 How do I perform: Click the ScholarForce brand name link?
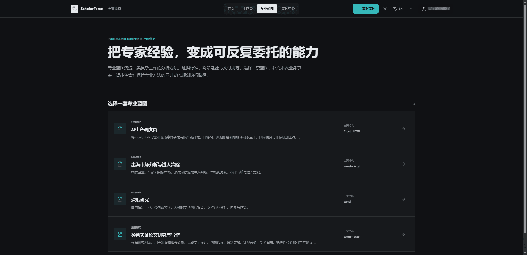92,9
